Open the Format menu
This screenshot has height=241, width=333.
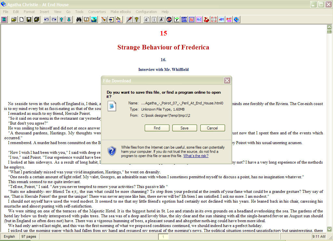pos(29,12)
